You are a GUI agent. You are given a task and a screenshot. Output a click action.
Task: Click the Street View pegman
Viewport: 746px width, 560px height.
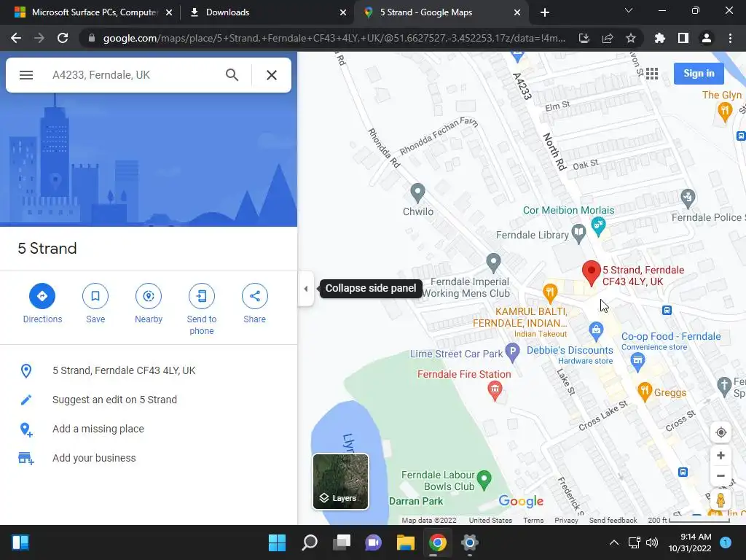coord(721,500)
